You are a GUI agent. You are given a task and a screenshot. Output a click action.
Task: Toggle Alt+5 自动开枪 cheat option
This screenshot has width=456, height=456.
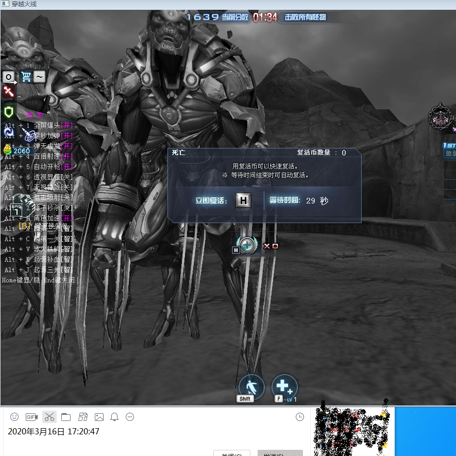pyautogui.click(x=39, y=166)
